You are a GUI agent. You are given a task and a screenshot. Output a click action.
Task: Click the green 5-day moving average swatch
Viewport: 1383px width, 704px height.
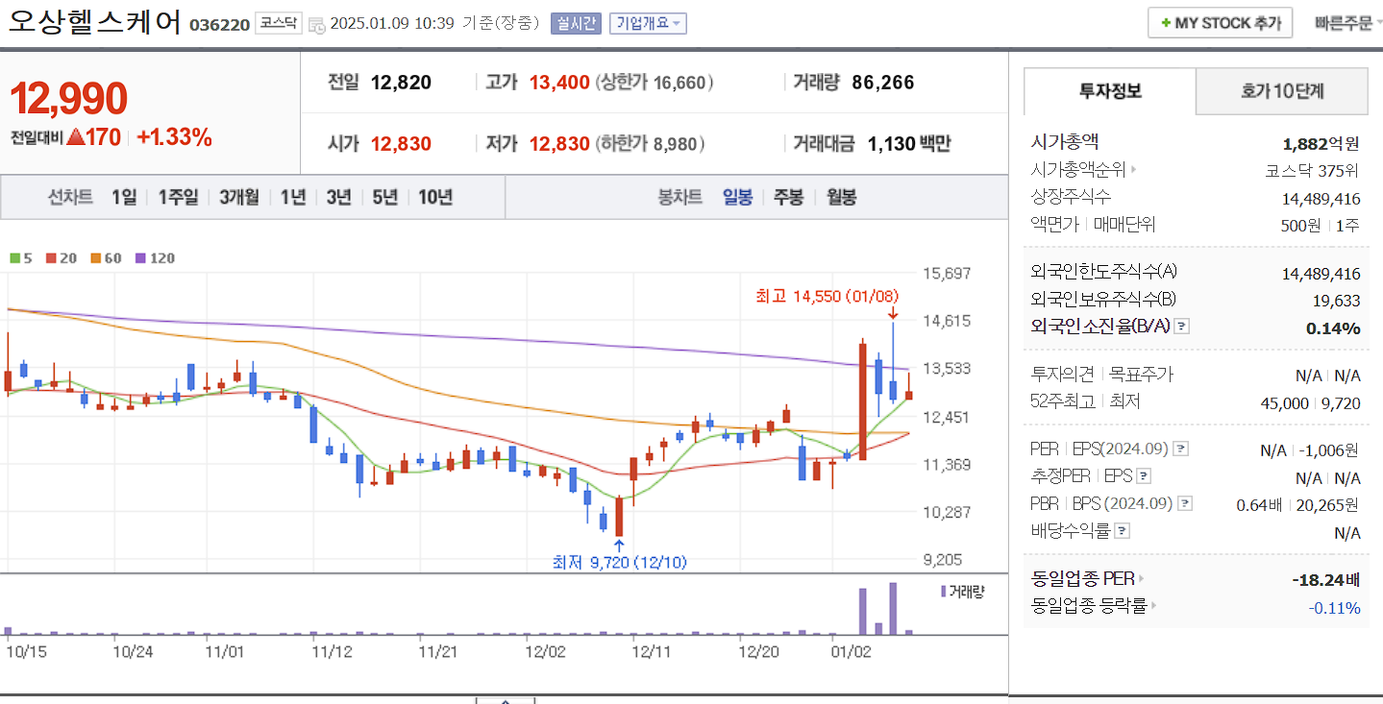pos(13,257)
